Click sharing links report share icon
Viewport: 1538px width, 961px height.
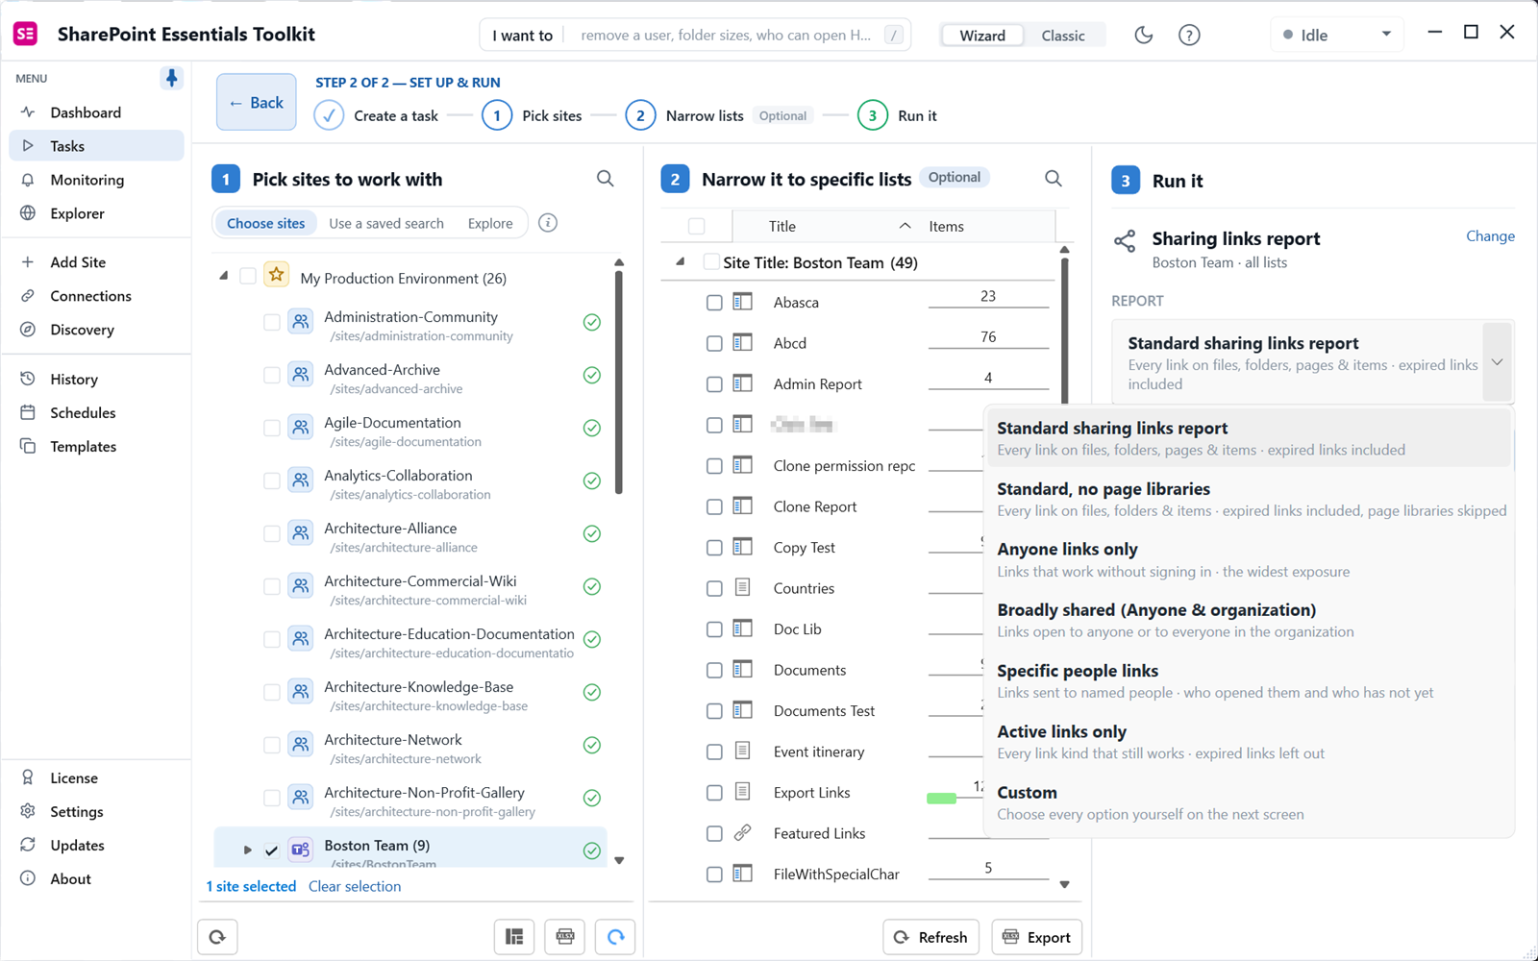point(1125,241)
